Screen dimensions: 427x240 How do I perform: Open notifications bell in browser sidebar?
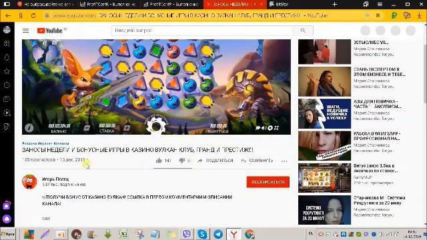click(7, 57)
